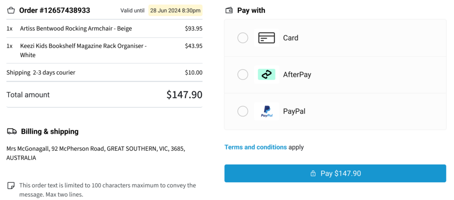Click the Pay $147.90 button
Viewport: 454px width, 200px height.
coord(335,173)
